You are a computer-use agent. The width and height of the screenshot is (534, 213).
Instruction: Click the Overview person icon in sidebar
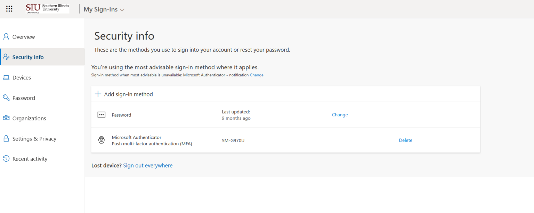[x=6, y=36]
